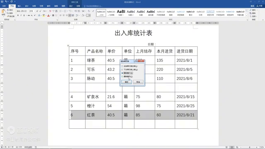Click the Show paragraph marks icon
Screen dimensions: 265x149
point(93,11)
